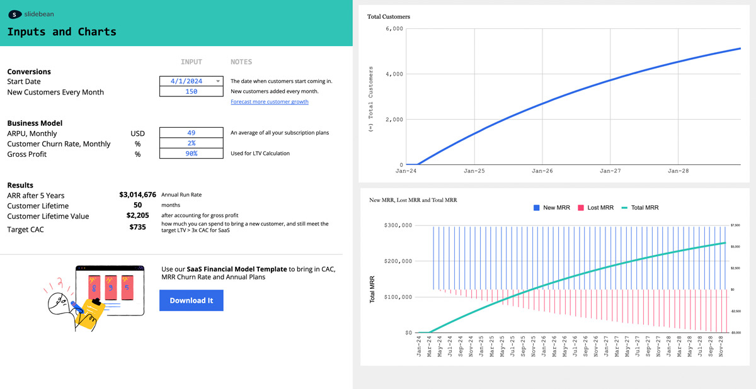Viewport: 756px width, 389px height.
Task: Edit the monthly ARPU value of 49
Action: click(x=191, y=132)
